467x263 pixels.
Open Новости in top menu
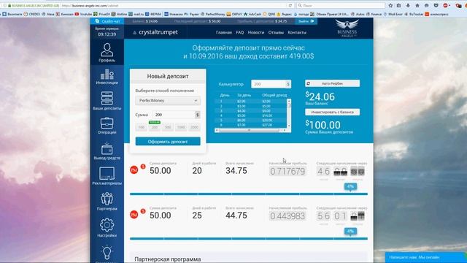point(256,32)
